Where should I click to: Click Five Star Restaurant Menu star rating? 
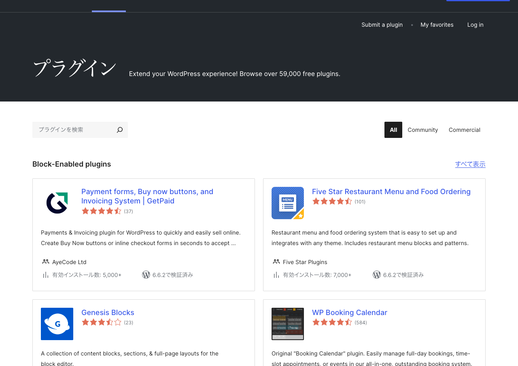tap(332, 201)
